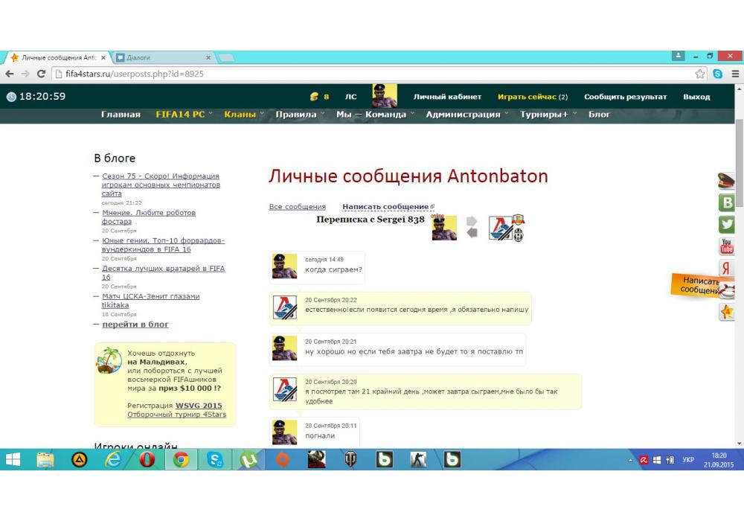Viewport: 744px width, 521px height.
Task: Click the Все сообщения link
Action: pos(297,207)
